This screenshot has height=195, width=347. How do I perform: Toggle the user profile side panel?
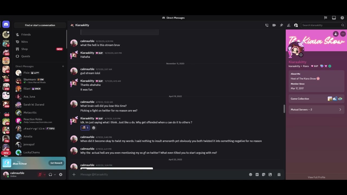pyautogui.click(x=296, y=25)
